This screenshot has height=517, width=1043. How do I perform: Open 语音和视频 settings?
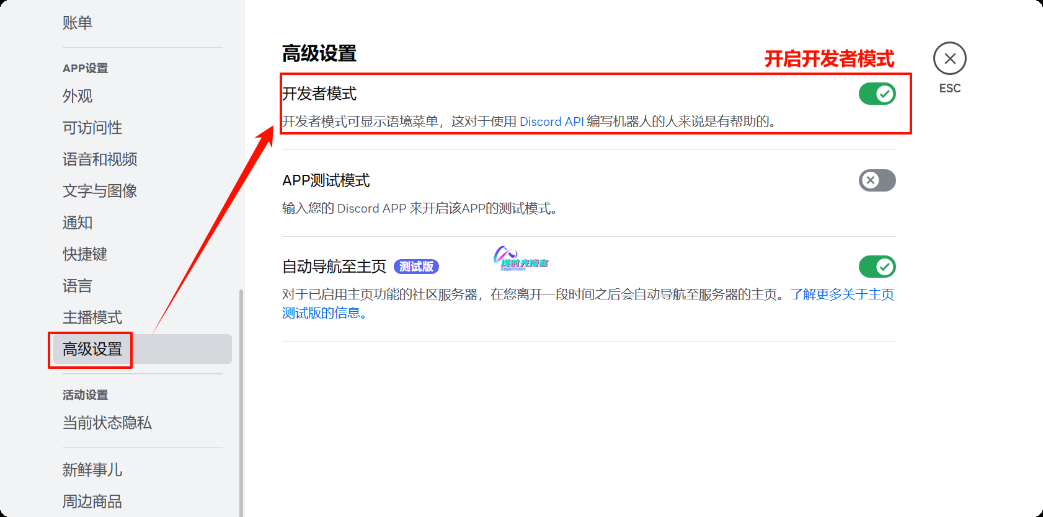[x=100, y=159]
